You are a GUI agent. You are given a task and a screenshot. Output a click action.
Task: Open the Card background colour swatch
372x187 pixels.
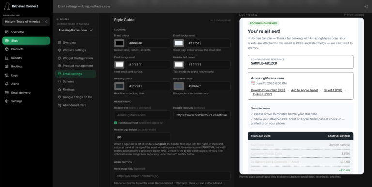[x=119, y=65]
